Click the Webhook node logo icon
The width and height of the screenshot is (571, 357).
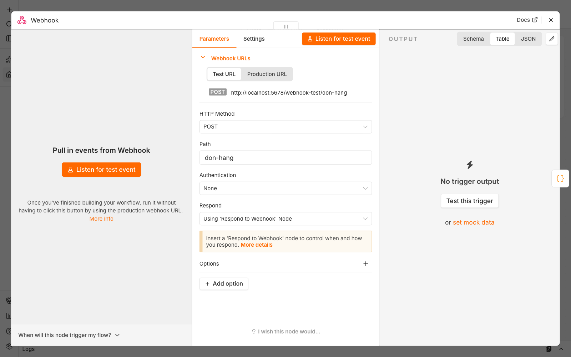(22, 20)
